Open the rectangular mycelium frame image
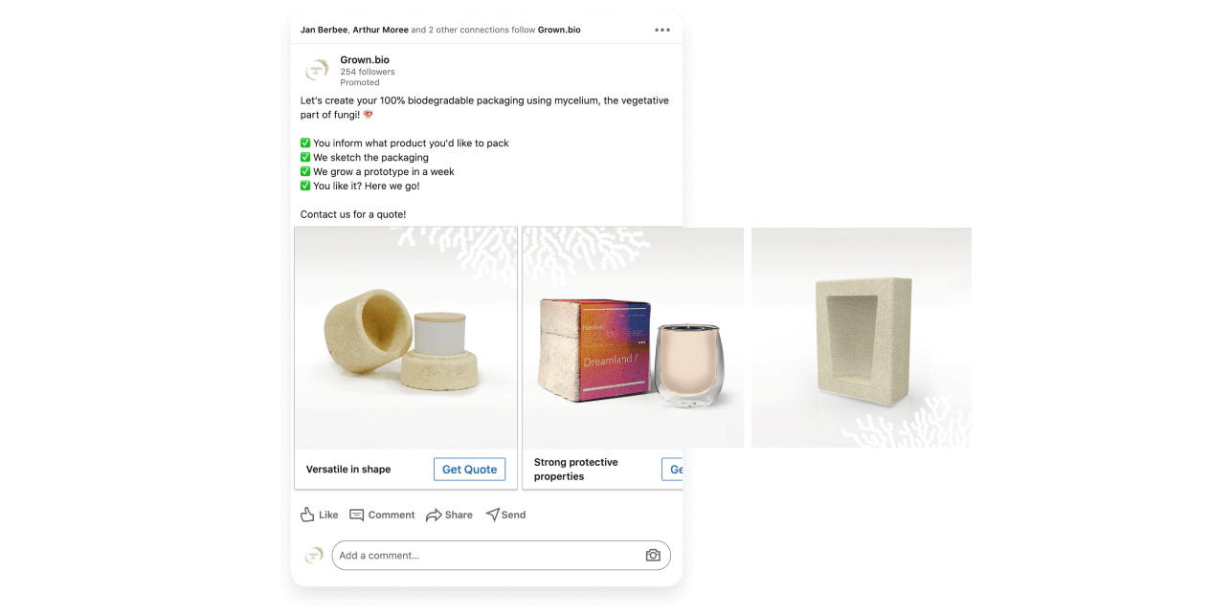The height and width of the screenshot is (615, 1232). [862, 338]
